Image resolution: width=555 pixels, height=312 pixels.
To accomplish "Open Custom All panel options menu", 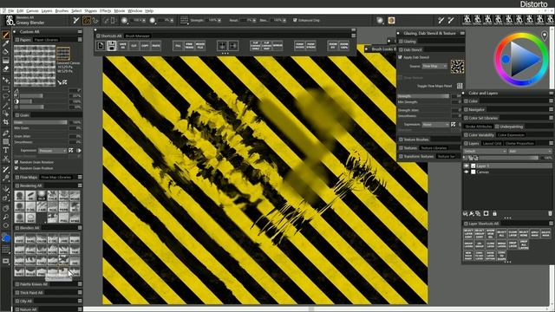I will pos(80,31).
